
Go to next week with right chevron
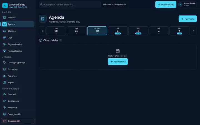[x=193, y=31]
